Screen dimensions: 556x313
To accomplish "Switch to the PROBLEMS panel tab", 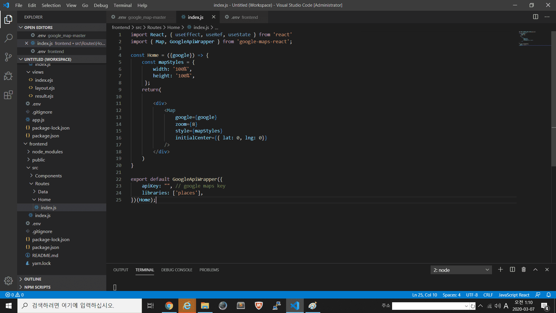I will click(209, 270).
